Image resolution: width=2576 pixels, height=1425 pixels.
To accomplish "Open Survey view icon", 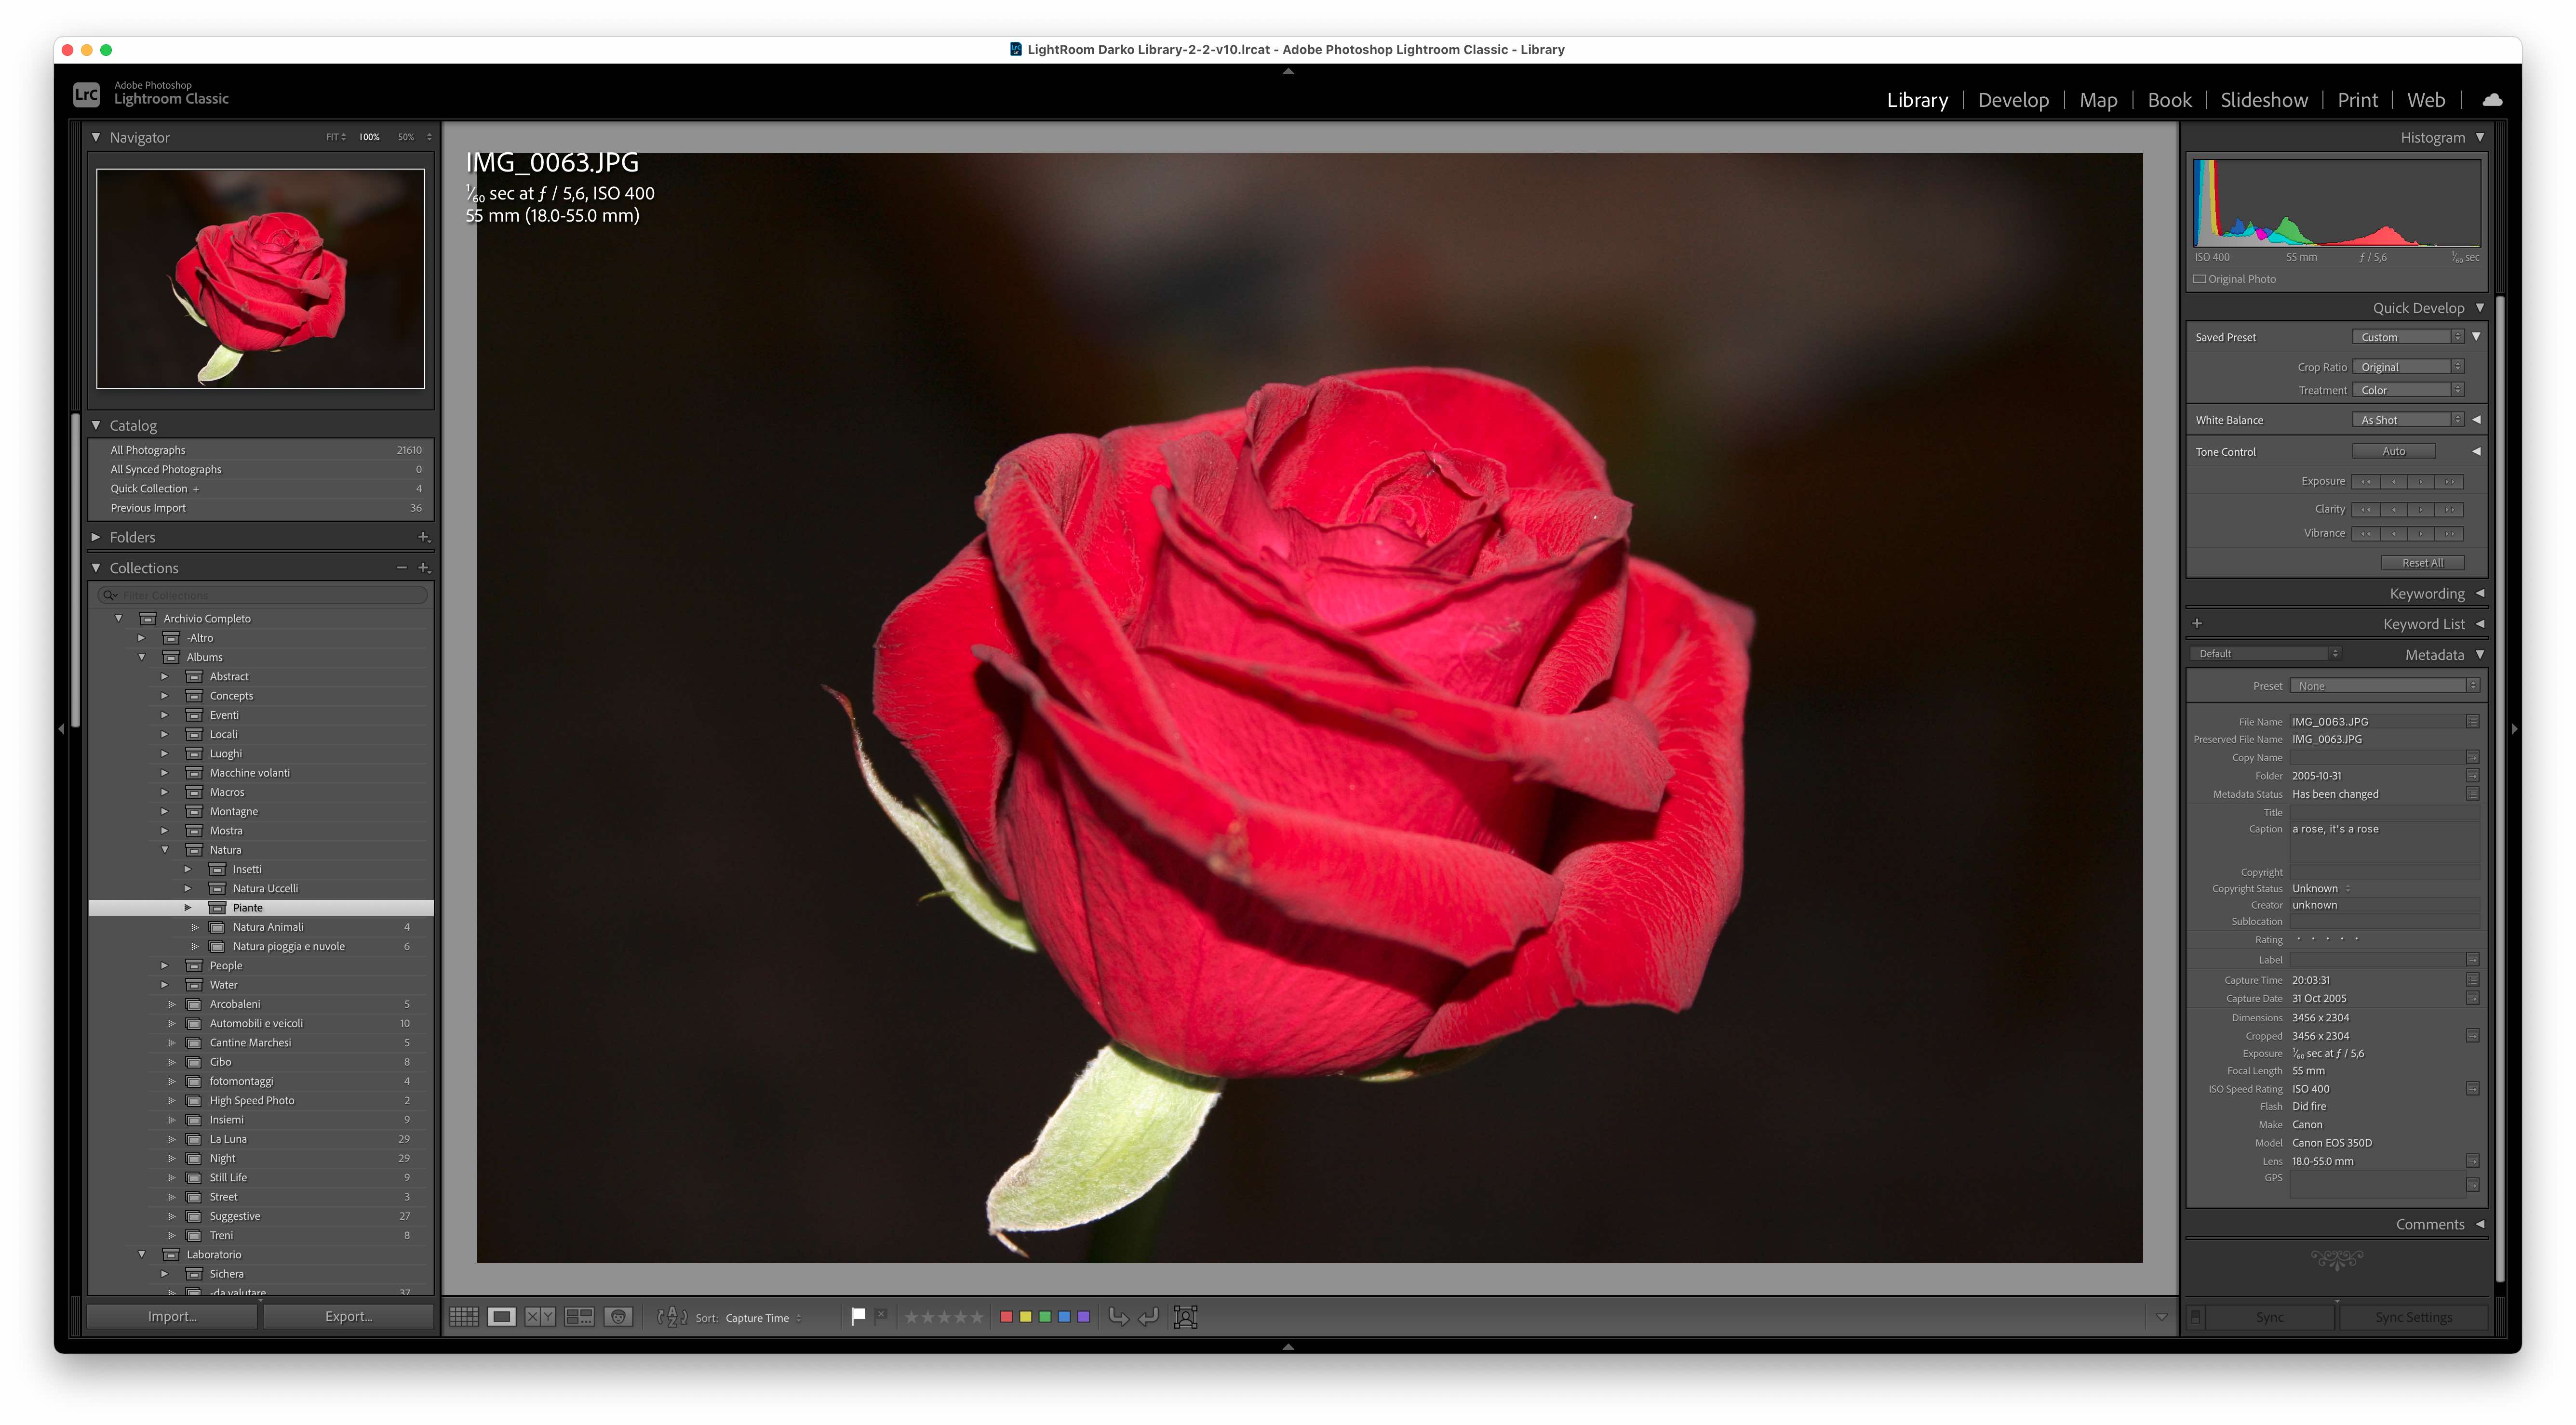I will (x=579, y=1317).
